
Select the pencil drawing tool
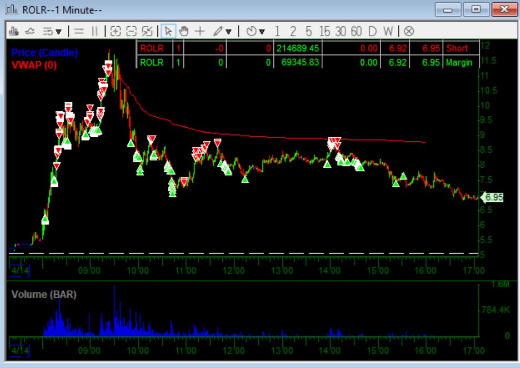218,32
